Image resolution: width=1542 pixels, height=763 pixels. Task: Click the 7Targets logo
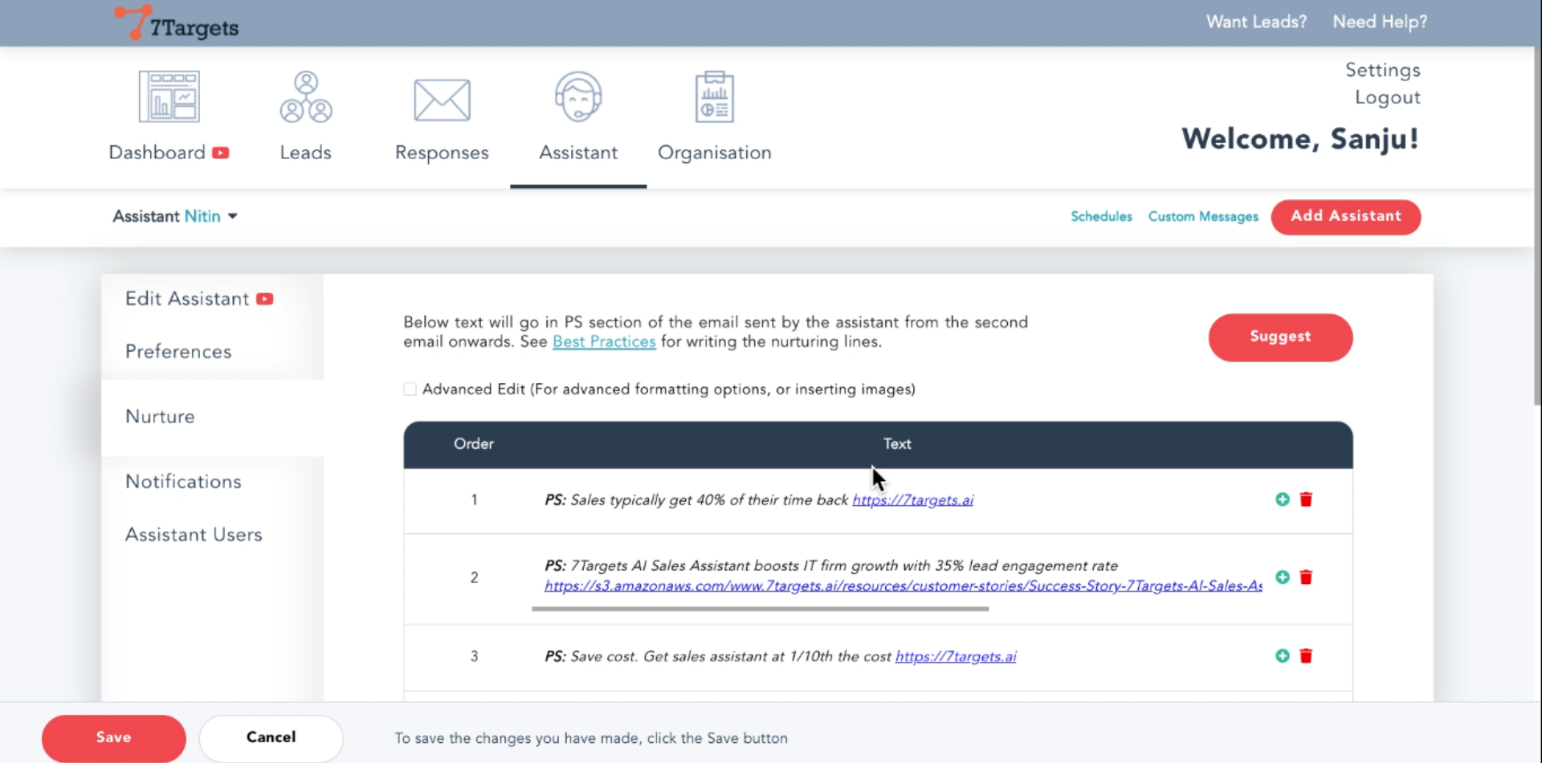tap(177, 23)
